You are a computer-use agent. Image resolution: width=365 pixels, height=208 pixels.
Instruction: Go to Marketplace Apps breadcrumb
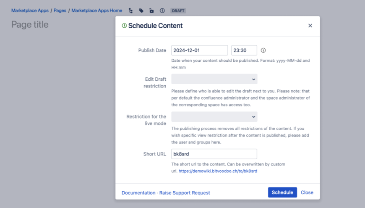[x=30, y=11]
